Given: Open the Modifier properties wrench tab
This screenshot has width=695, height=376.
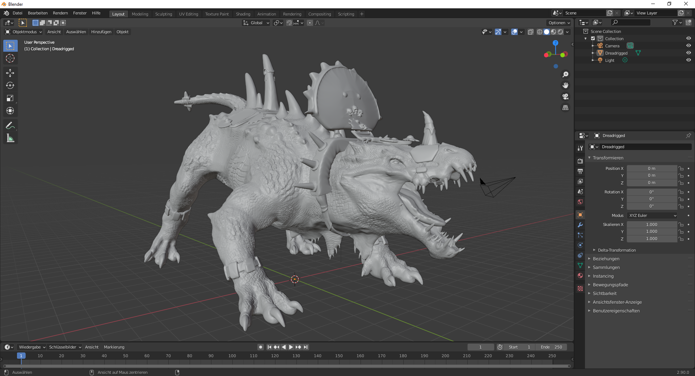Looking at the screenshot, I should click(580, 225).
